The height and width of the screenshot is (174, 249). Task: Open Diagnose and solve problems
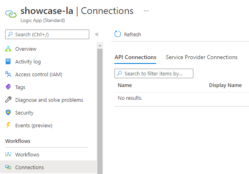(x=49, y=100)
